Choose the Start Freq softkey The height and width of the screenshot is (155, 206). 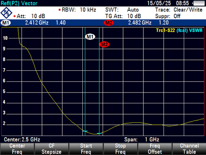tap(86, 149)
